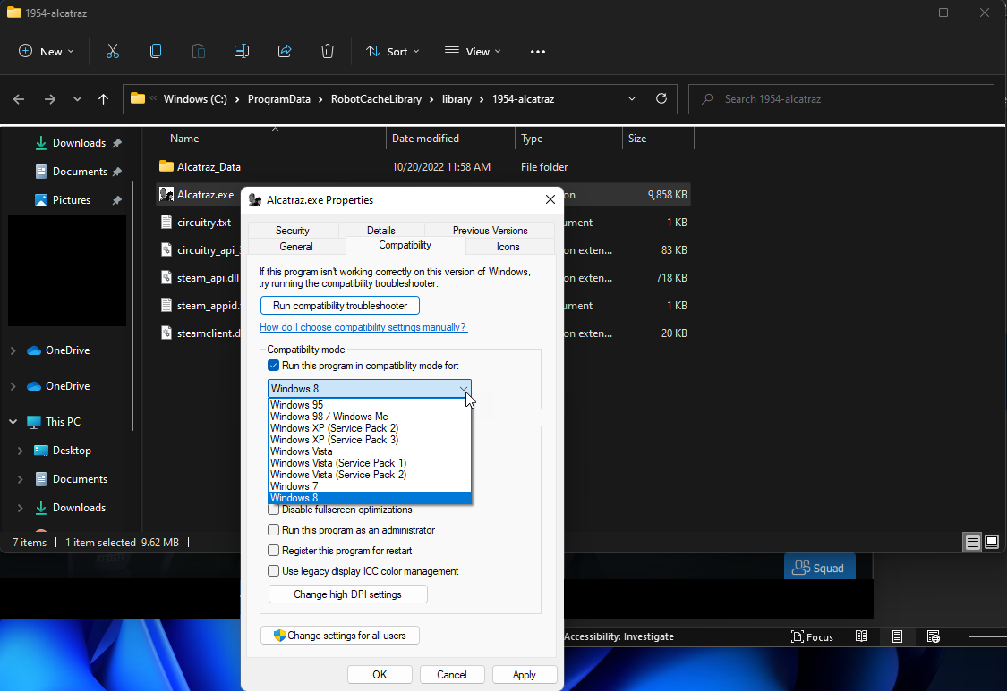
Task: Click the Squad button in background window
Action: (819, 568)
